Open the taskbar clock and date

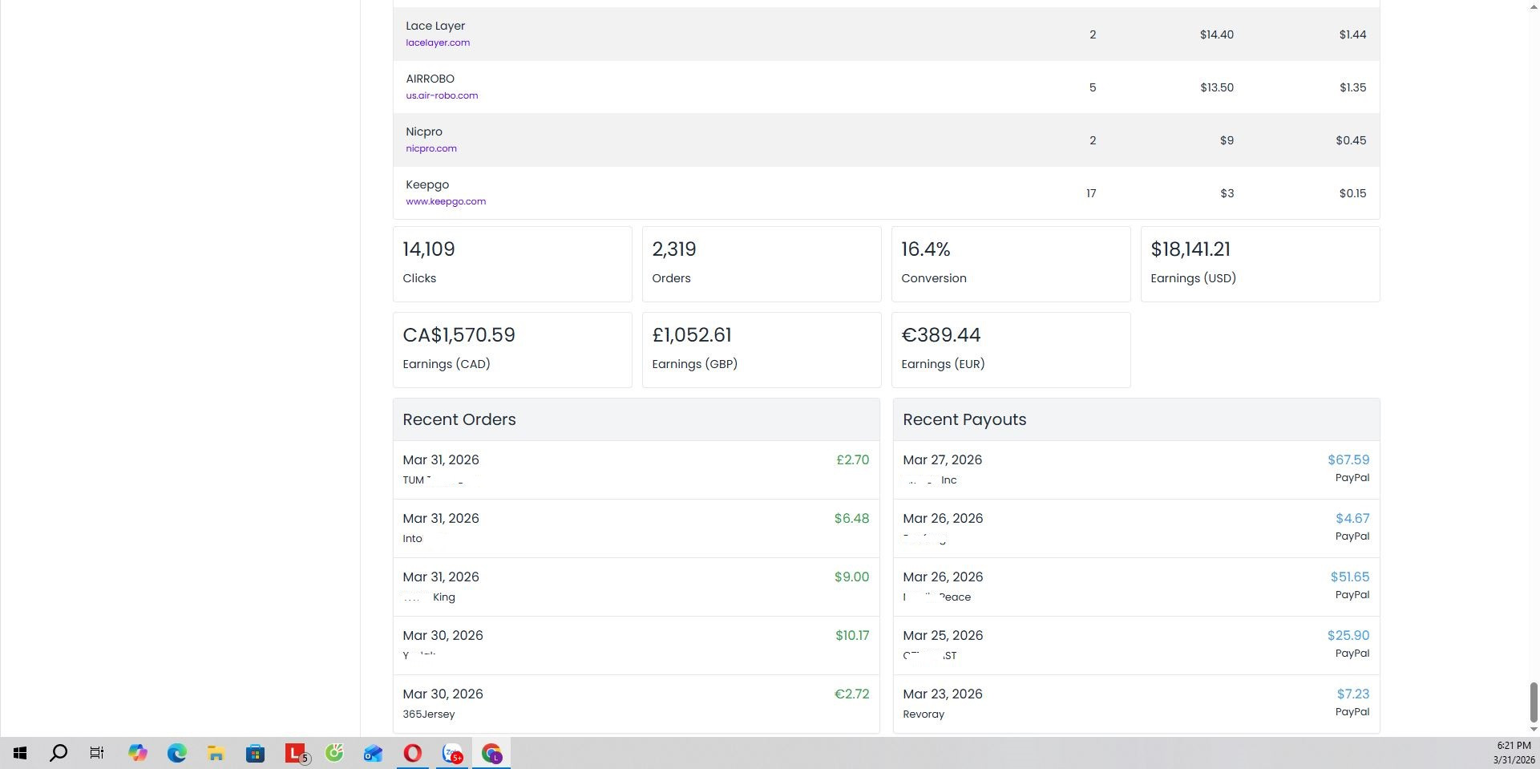coord(1513,753)
